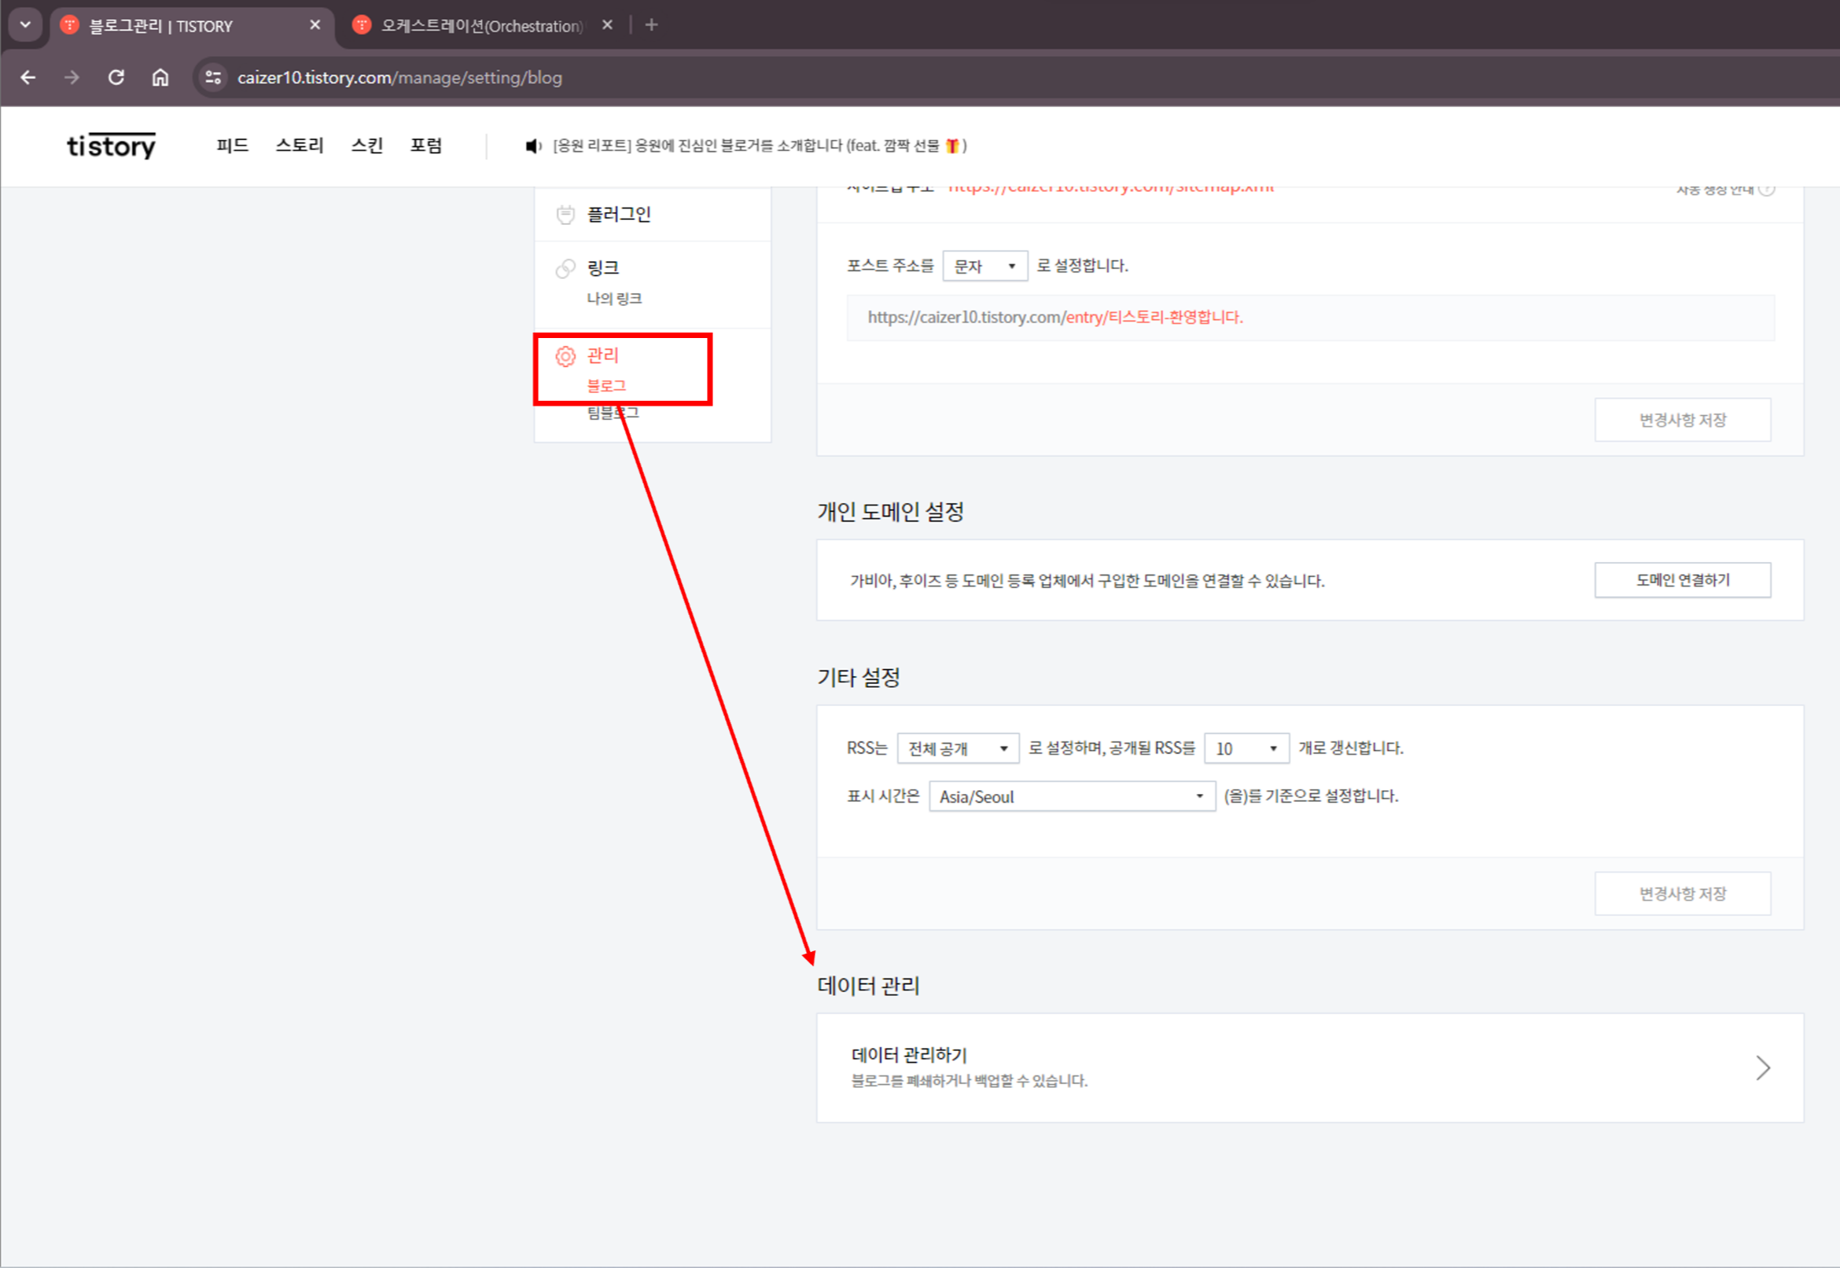Click the 관리 gear icon in sidebar
This screenshot has width=1840, height=1268.
pyautogui.click(x=565, y=356)
